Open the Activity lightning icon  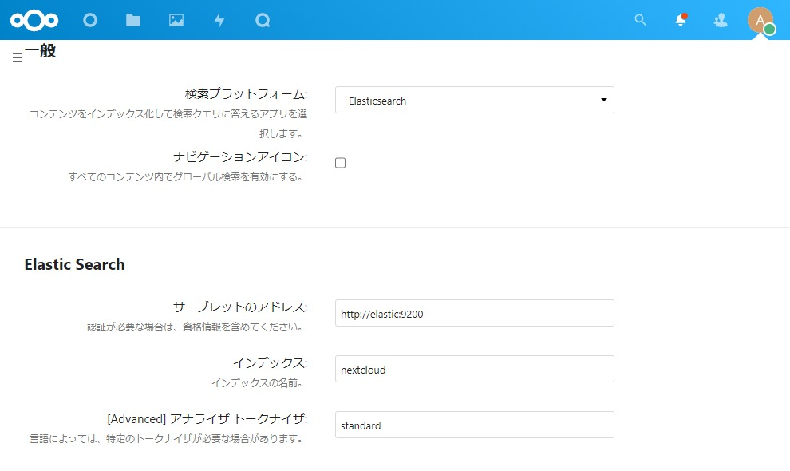pyautogui.click(x=219, y=20)
